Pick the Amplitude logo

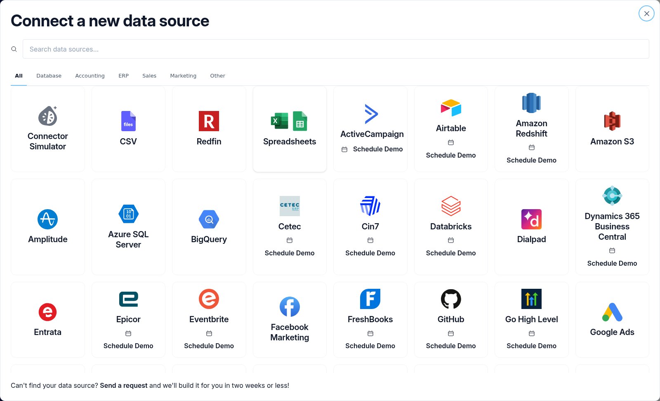point(48,219)
